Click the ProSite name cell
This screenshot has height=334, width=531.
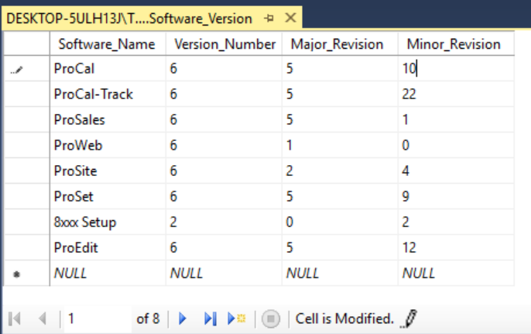(108, 171)
